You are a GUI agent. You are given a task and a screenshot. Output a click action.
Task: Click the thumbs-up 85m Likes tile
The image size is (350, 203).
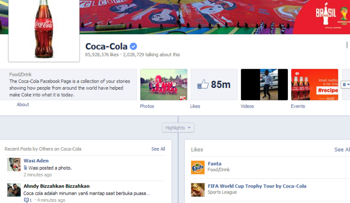coord(214,85)
